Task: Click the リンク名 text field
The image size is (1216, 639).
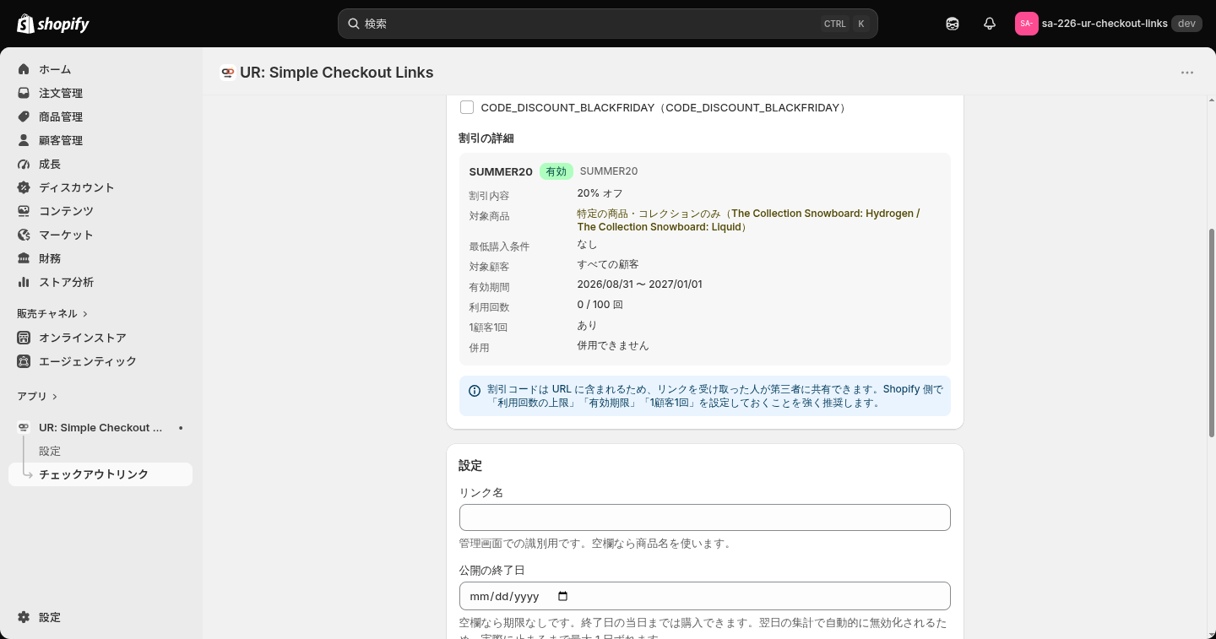Action: pos(705,517)
